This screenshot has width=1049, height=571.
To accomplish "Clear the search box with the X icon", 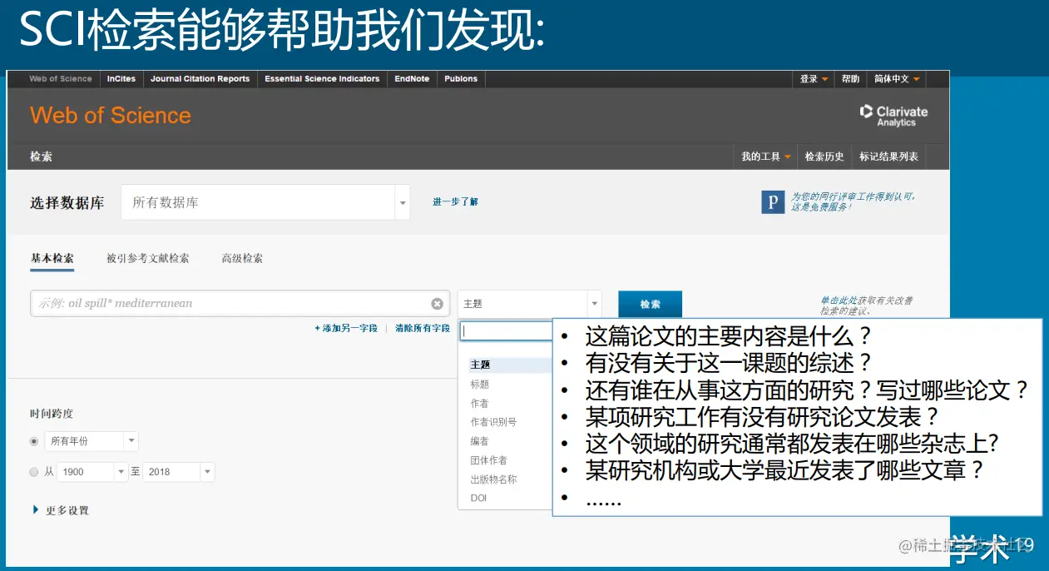I will (x=437, y=304).
